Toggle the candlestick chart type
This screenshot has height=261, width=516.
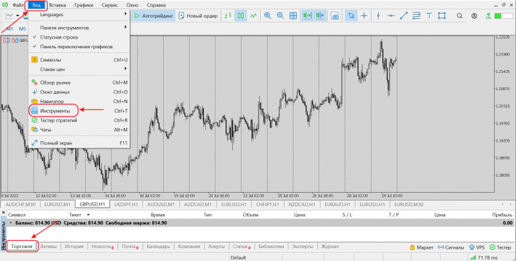coord(241,15)
